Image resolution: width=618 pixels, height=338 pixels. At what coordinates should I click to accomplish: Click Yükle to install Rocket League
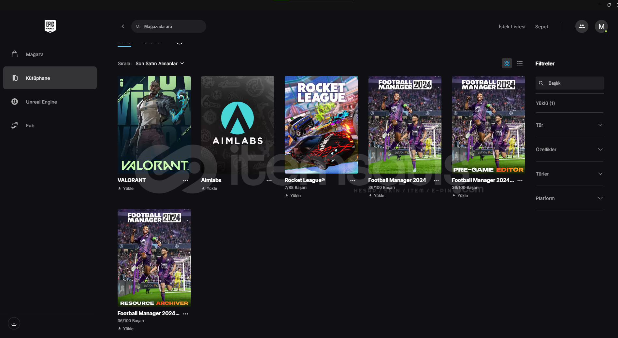coord(293,196)
